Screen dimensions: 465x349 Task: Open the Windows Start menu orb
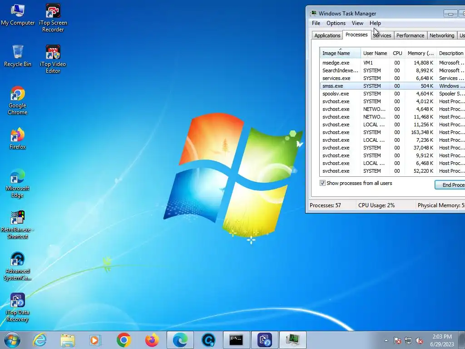pyautogui.click(x=12, y=340)
